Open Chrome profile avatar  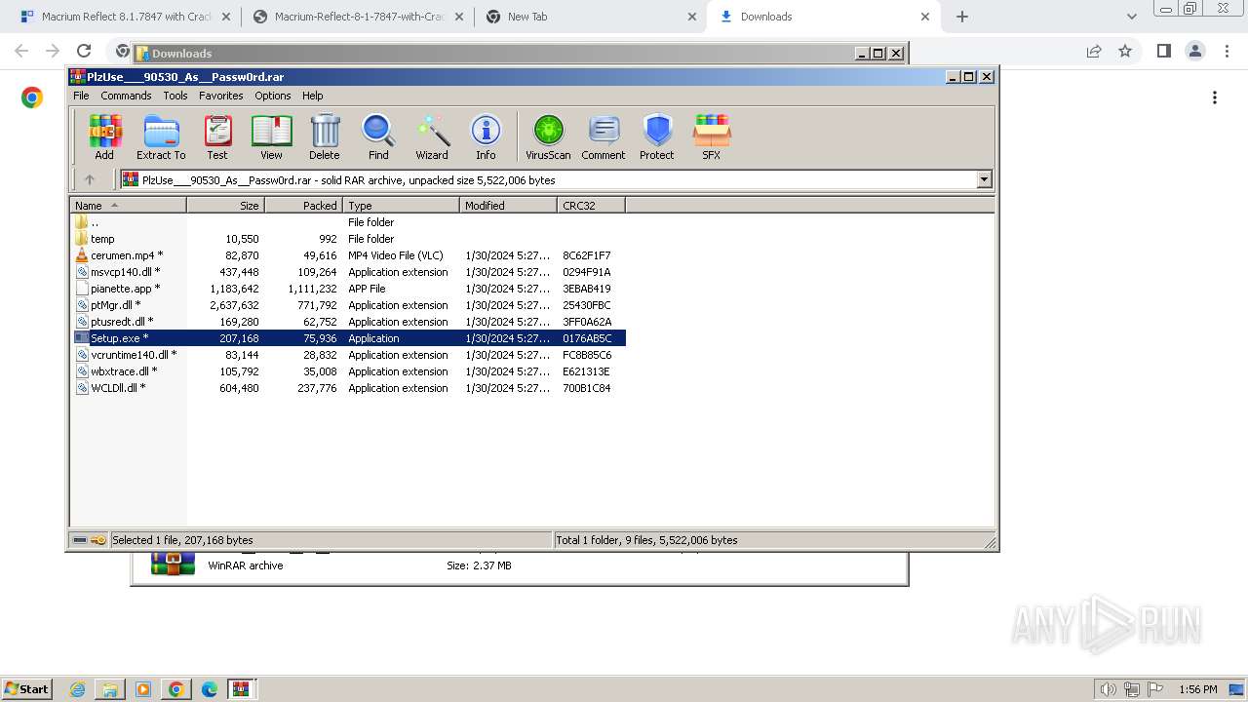coord(1194,51)
